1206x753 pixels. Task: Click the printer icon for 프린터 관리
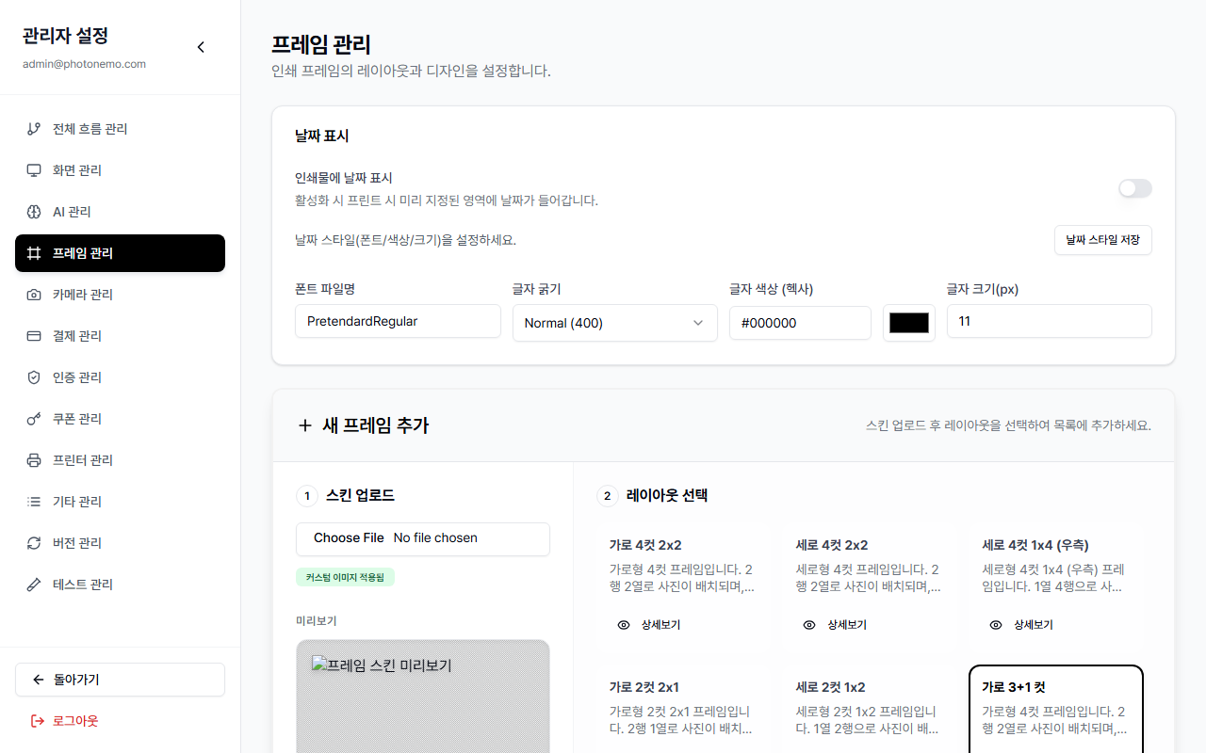click(x=34, y=460)
